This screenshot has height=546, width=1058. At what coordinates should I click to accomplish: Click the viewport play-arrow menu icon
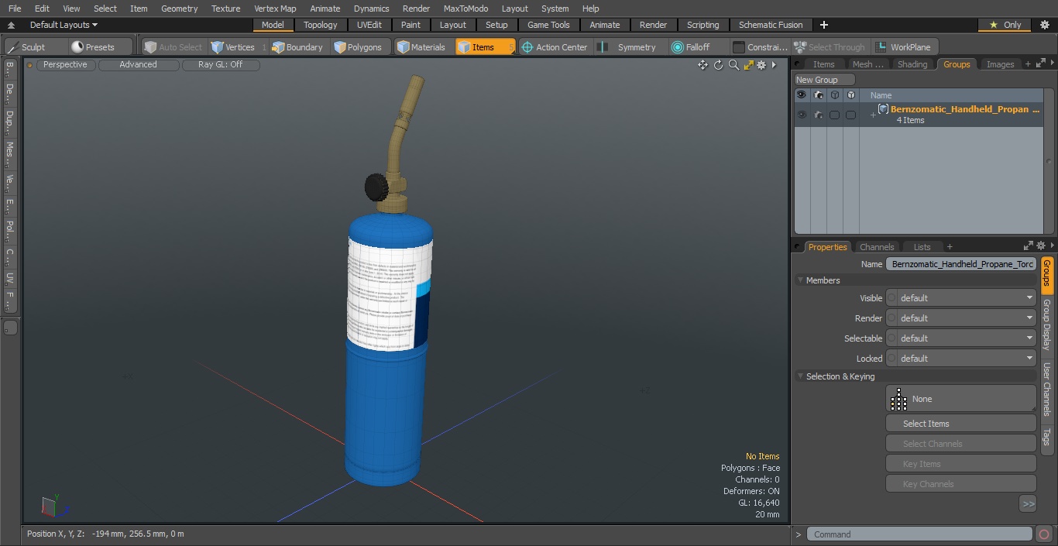pos(774,65)
